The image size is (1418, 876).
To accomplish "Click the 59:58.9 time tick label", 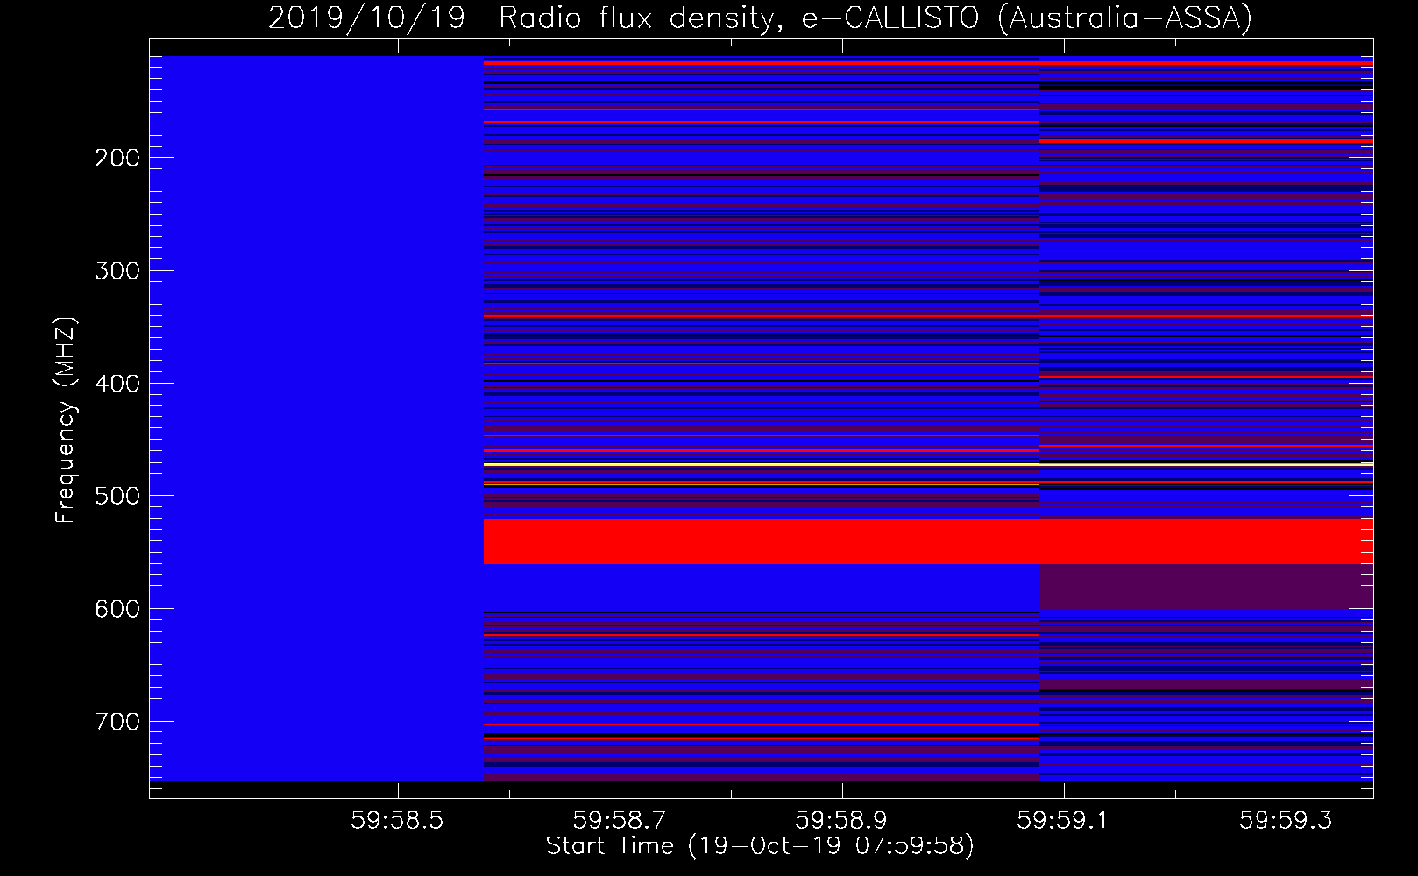I will tap(841, 820).
